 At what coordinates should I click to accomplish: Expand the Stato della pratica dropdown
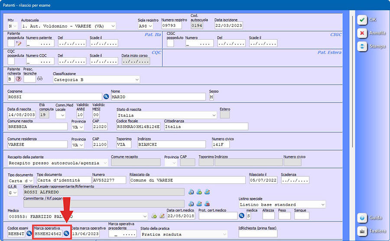click(224, 234)
